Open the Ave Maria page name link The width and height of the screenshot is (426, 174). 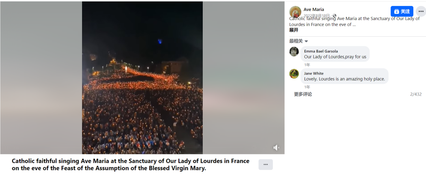(314, 9)
